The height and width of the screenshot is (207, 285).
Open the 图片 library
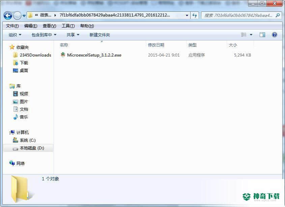[x=24, y=102]
